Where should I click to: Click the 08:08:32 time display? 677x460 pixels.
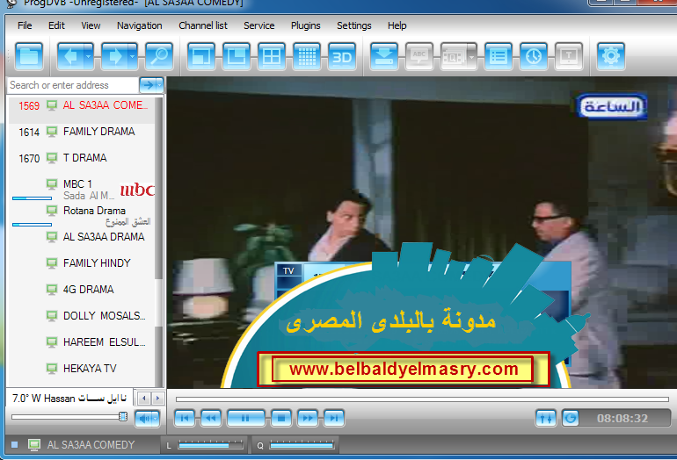point(622,418)
